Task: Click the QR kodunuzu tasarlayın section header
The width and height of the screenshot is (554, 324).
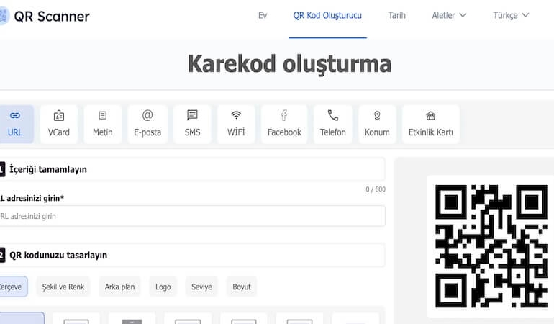Action: pos(192,255)
